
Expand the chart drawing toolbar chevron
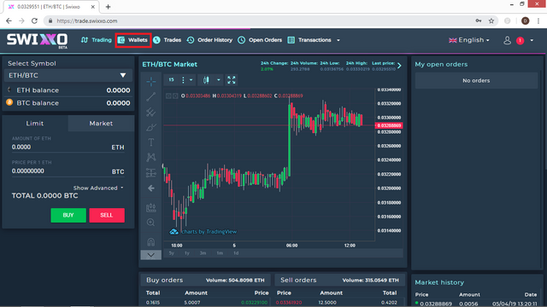click(x=151, y=255)
